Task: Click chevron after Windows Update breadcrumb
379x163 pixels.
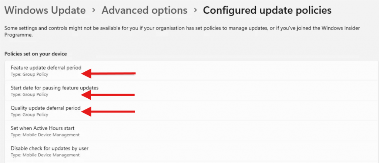Action: (94, 10)
